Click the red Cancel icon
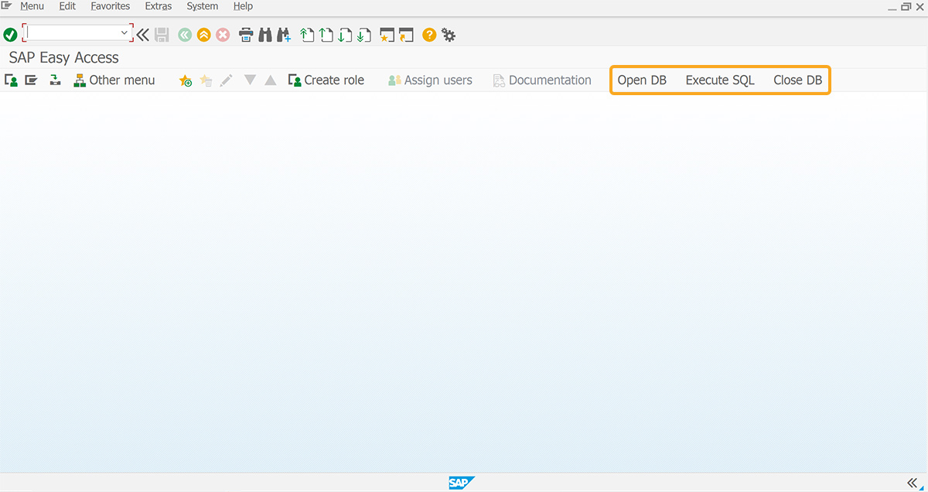 coord(223,35)
